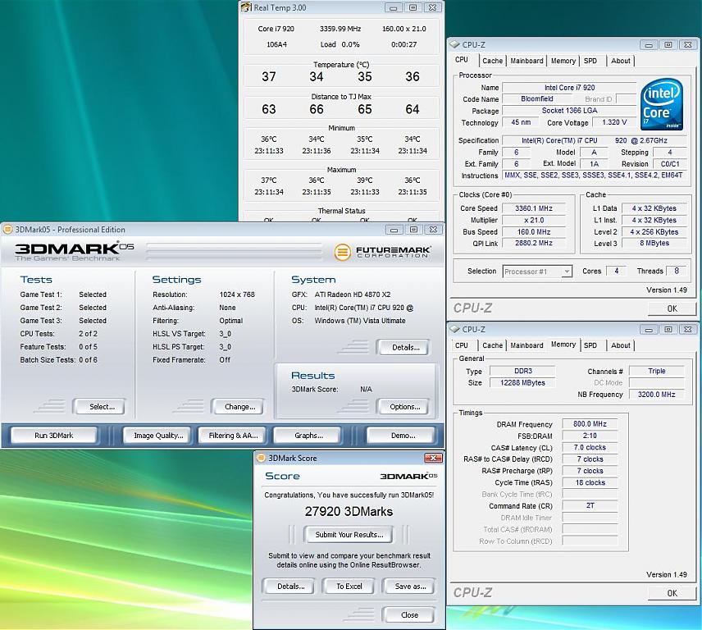This screenshot has height=630, width=702.
Task: Open Filtering & AA settings
Action: coord(233,436)
